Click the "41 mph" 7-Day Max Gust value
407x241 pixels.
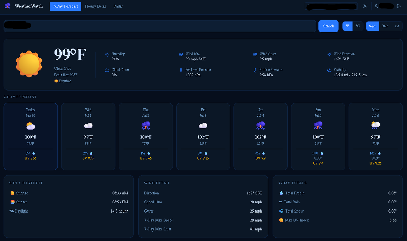coord(256,229)
